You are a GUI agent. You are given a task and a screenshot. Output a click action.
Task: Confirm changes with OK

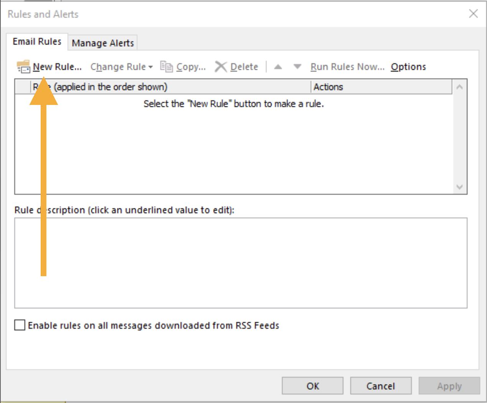(x=312, y=386)
